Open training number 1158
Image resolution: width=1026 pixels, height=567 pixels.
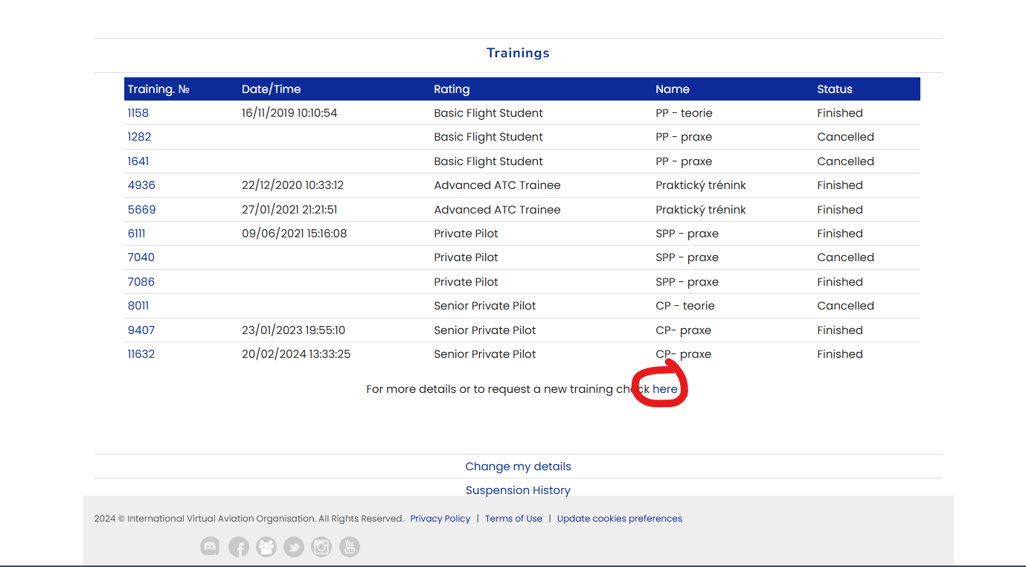coord(138,113)
